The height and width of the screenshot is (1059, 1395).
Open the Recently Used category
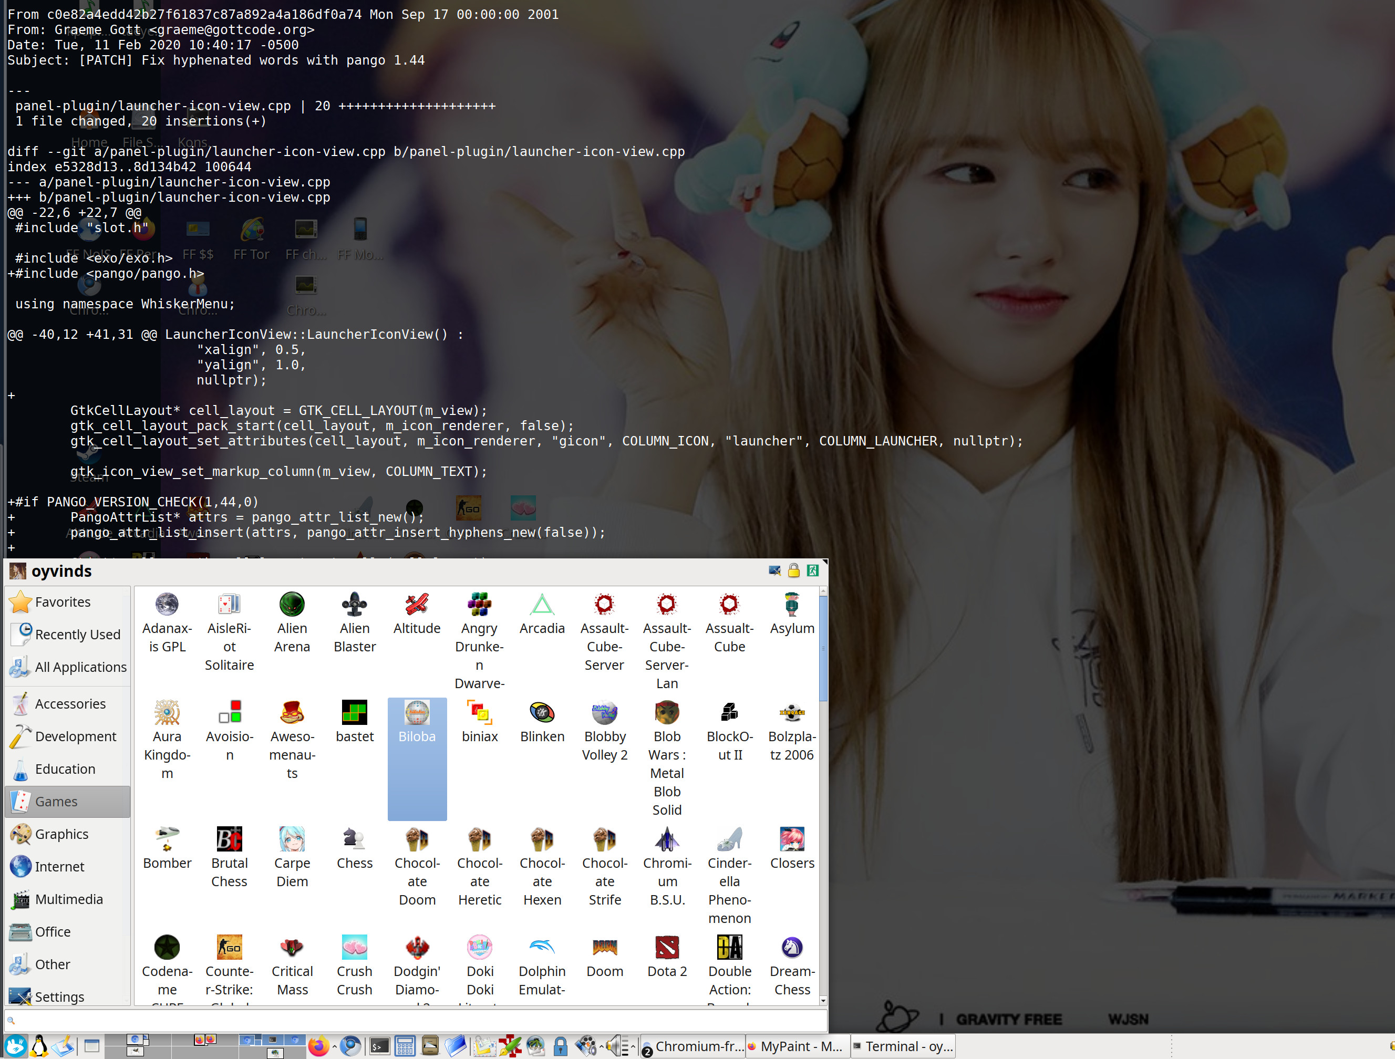coord(77,634)
